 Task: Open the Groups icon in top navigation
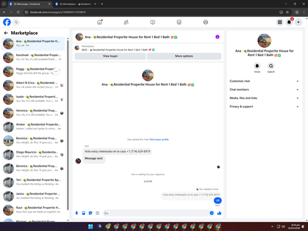coord(206,22)
